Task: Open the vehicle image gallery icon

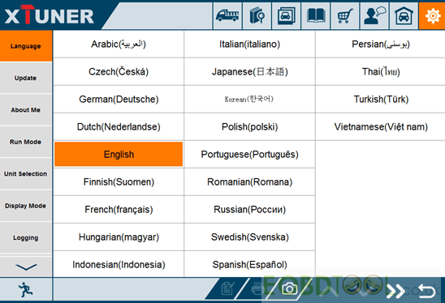Action: coord(286,15)
